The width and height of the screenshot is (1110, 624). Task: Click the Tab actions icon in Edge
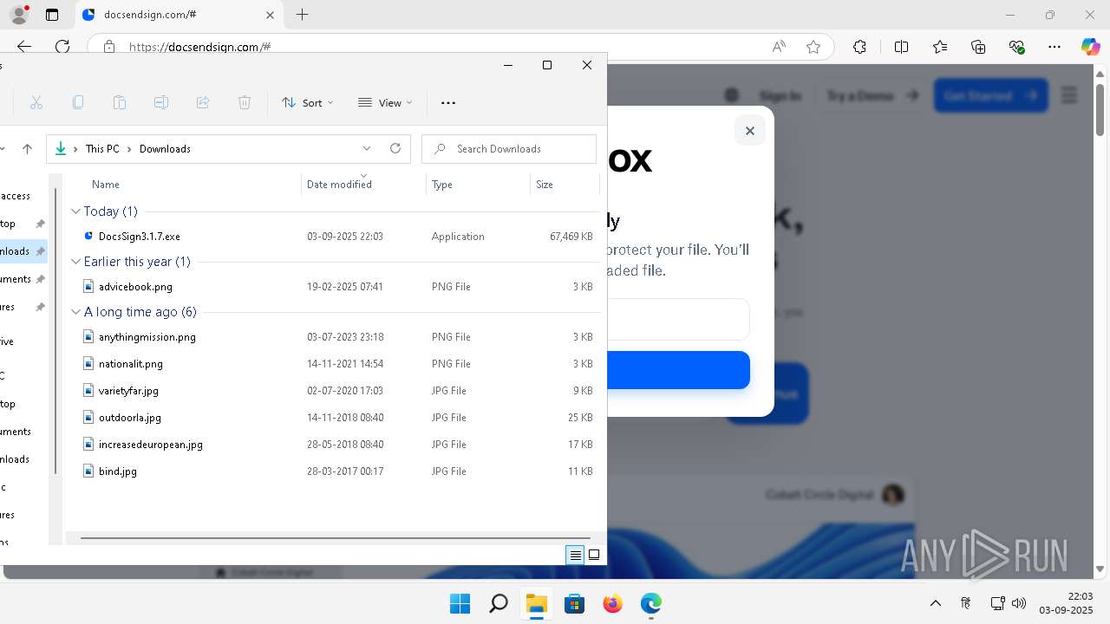click(52, 15)
